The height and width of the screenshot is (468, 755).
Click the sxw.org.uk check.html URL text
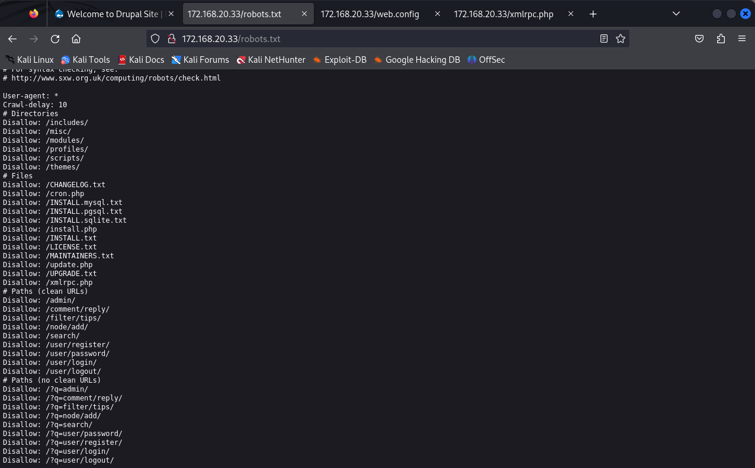[116, 78]
